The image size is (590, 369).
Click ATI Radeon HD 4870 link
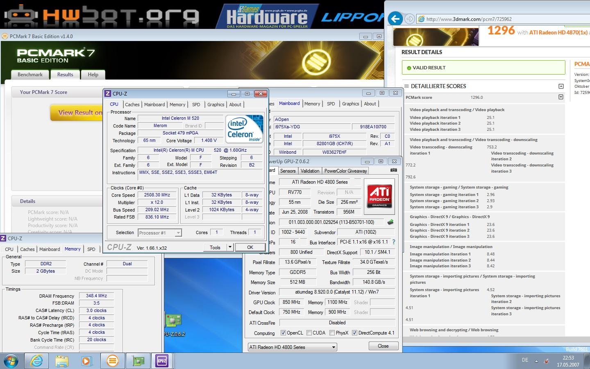tap(558, 32)
